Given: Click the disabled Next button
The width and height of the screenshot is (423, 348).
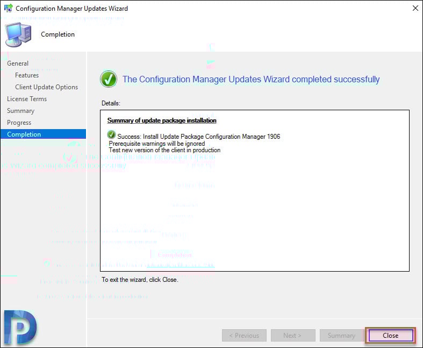Looking at the screenshot, I should click(x=293, y=335).
